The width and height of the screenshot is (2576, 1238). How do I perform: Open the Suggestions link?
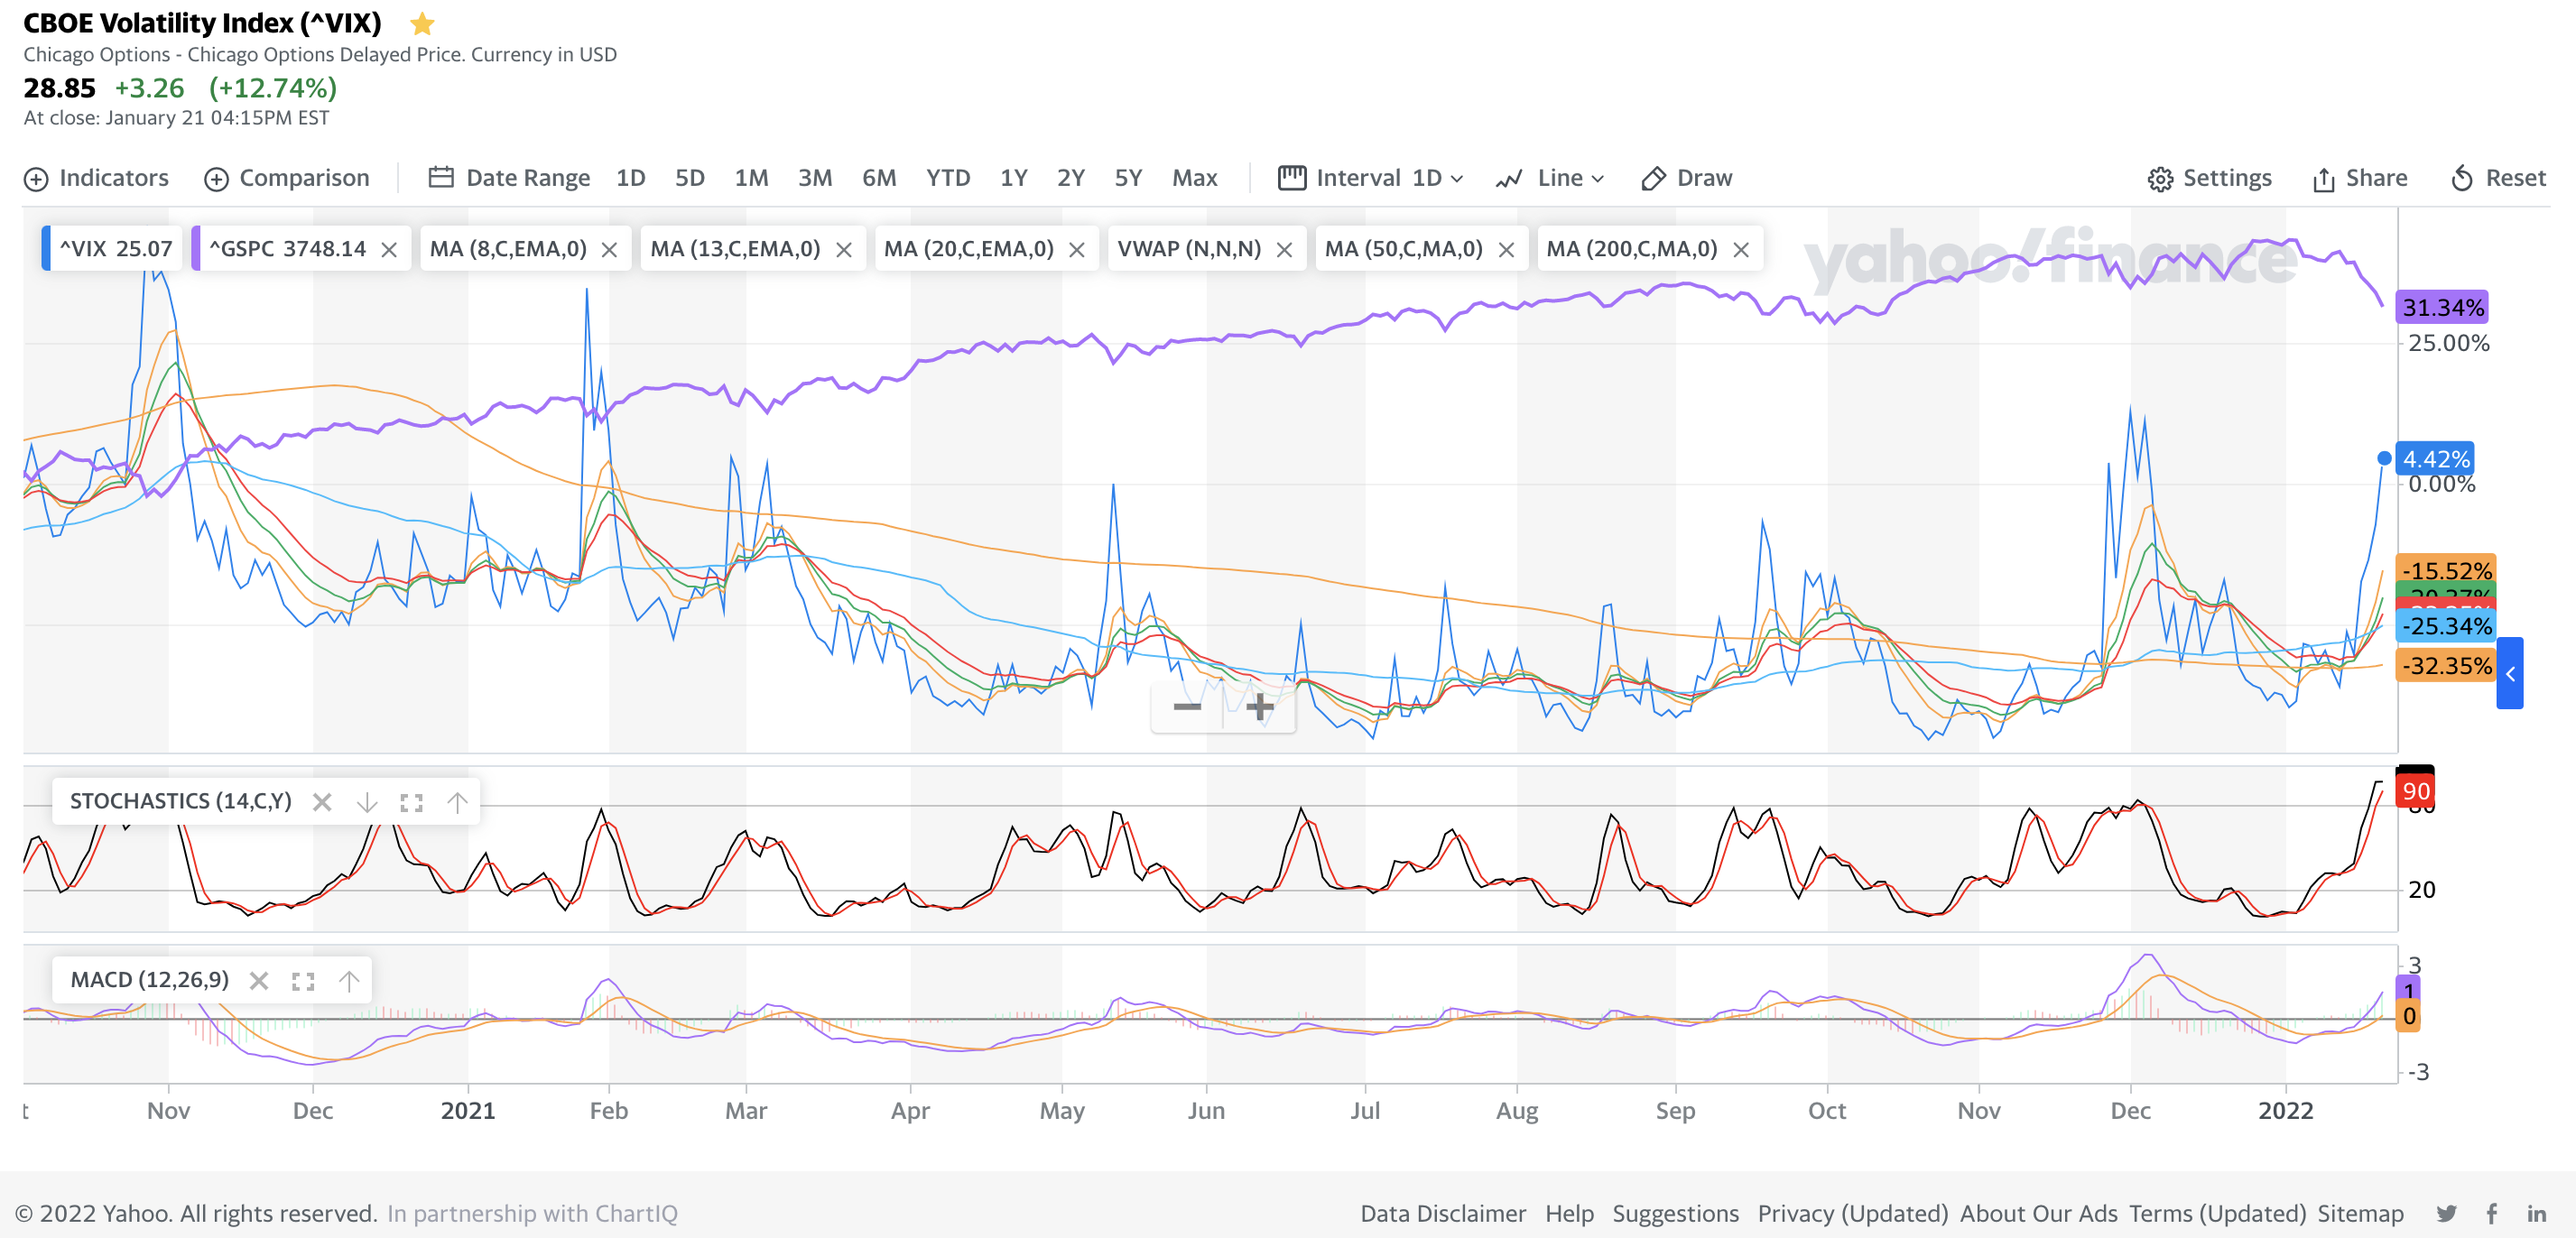[x=1675, y=1213]
